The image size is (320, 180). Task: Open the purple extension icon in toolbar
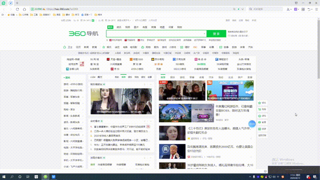(296, 9)
